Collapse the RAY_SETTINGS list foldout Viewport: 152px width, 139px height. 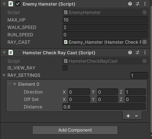coord(4,75)
